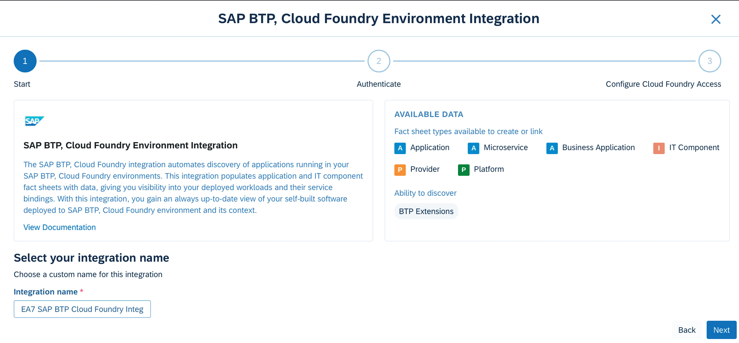Click the orange Provider fact sheet icon

click(x=400, y=170)
